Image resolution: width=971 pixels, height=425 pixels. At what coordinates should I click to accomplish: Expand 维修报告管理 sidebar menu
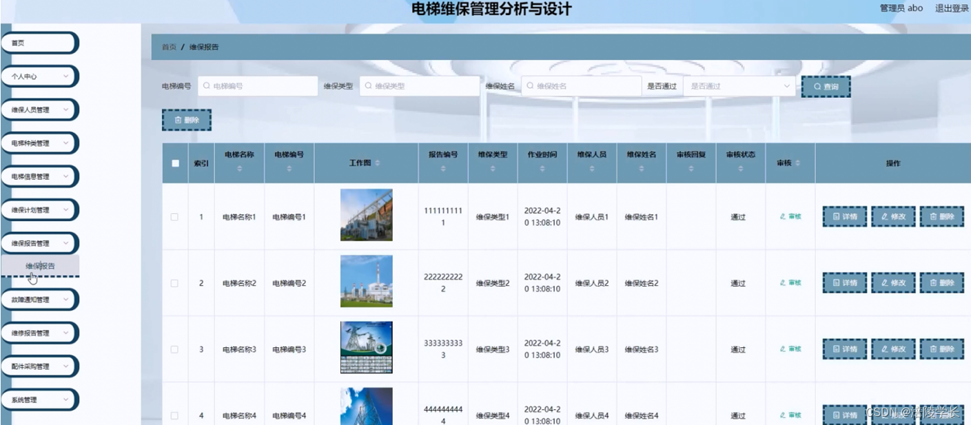[x=39, y=333]
